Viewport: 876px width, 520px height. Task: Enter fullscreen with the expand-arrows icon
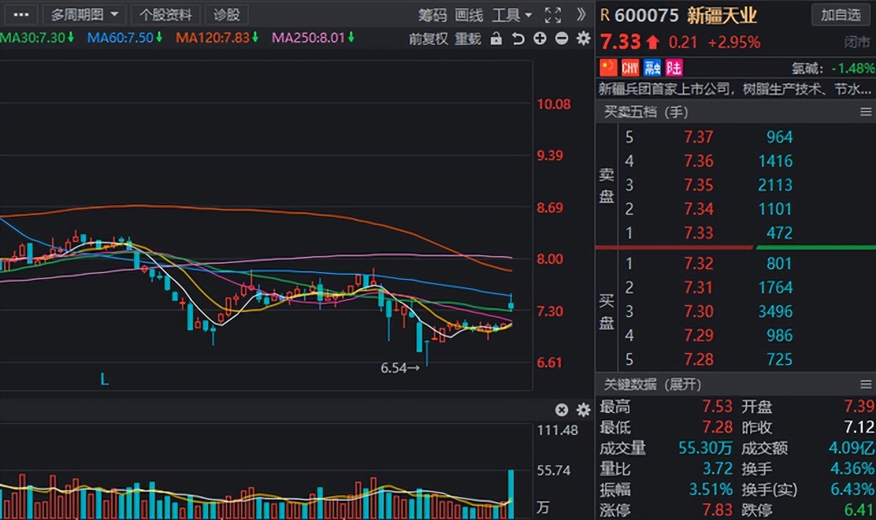click(x=552, y=15)
